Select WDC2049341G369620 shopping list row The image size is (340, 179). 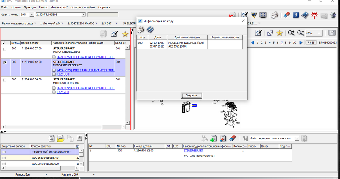(40, 164)
